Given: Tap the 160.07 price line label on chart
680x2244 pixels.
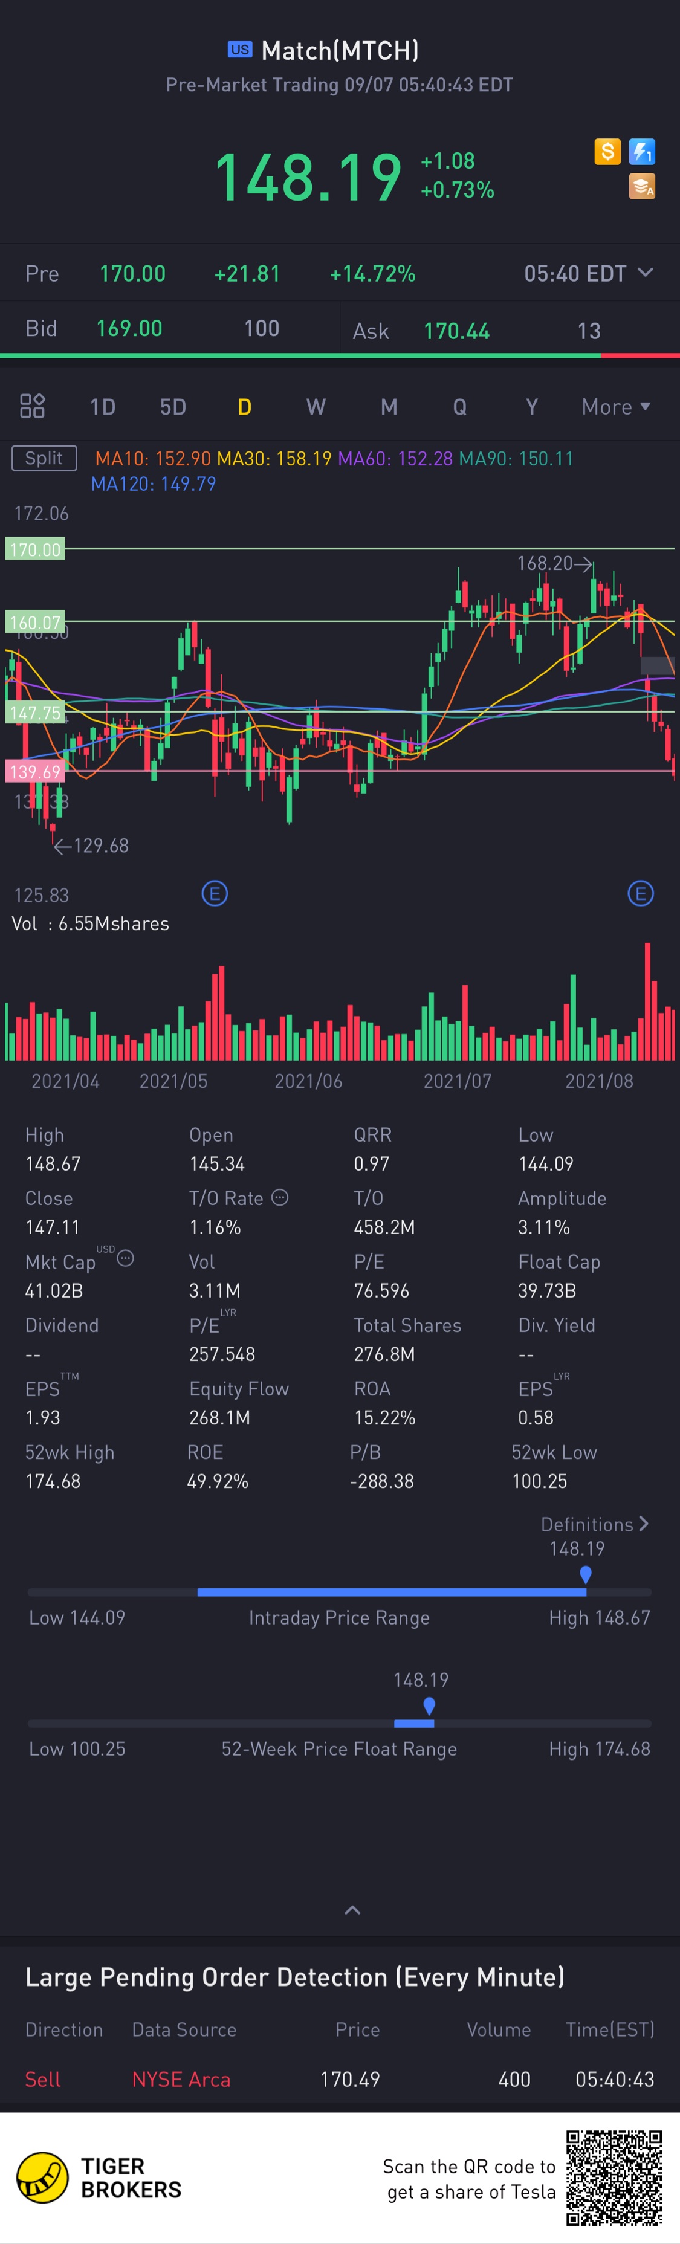Looking at the screenshot, I should [x=35, y=622].
